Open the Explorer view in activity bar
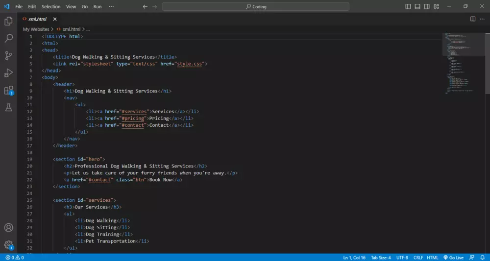The width and height of the screenshot is (490, 261). pyautogui.click(x=8, y=21)
